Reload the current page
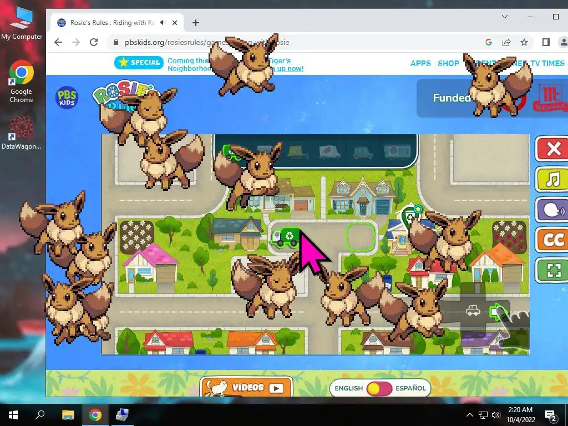Viewport: 568px width, 426px height. click(94, 42)
